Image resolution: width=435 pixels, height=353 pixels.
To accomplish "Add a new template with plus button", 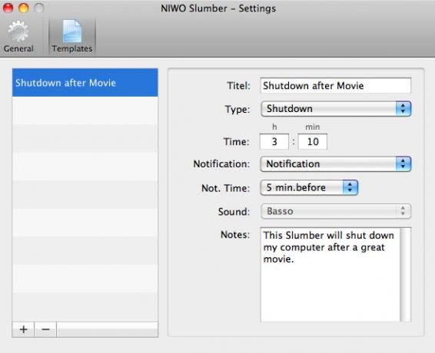I will coord(23,329).
